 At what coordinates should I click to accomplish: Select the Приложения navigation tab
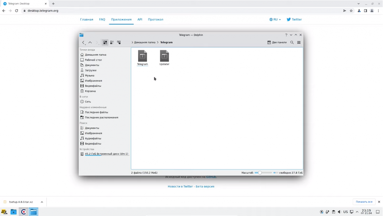point(121,19)
